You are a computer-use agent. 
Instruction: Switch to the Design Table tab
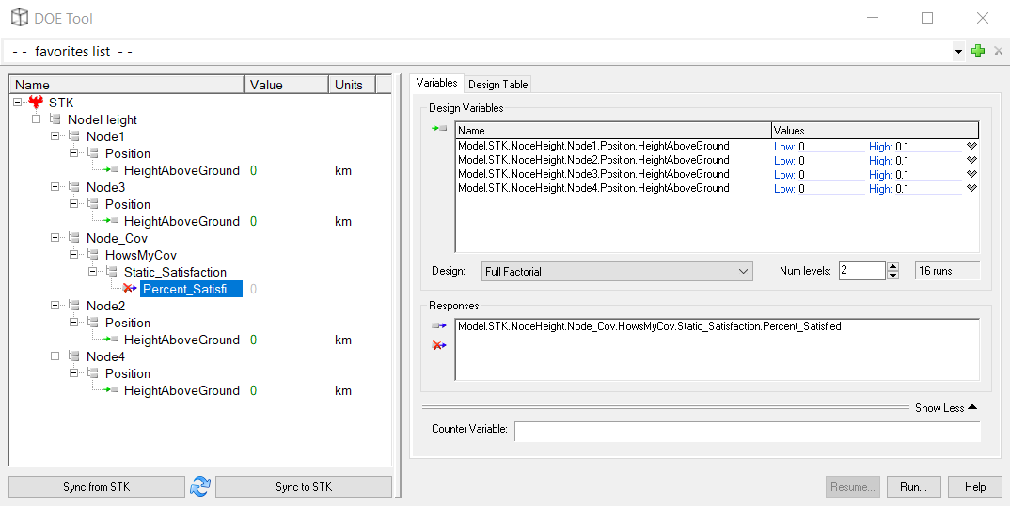tap(498, 85)
